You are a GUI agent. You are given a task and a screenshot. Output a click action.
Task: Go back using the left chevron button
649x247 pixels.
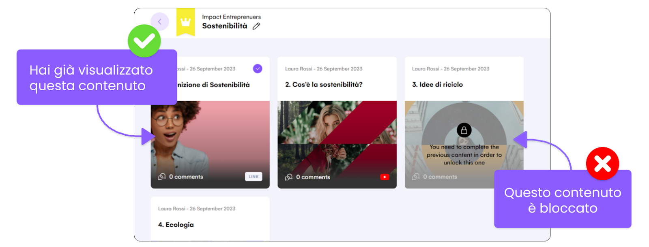(x=159, y=22)
